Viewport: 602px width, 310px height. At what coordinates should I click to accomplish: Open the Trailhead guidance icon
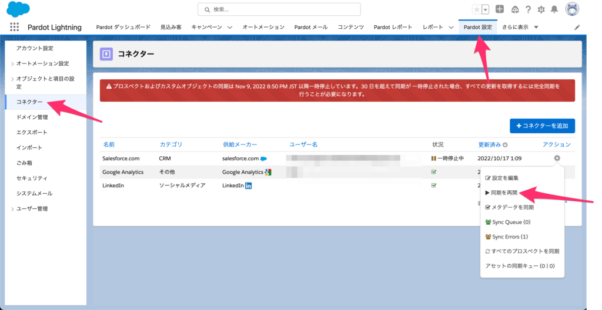tap(515, 9)
